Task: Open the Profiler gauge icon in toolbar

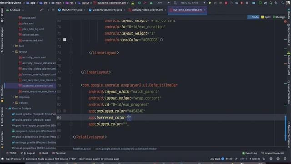Action: tap(236, 3)
